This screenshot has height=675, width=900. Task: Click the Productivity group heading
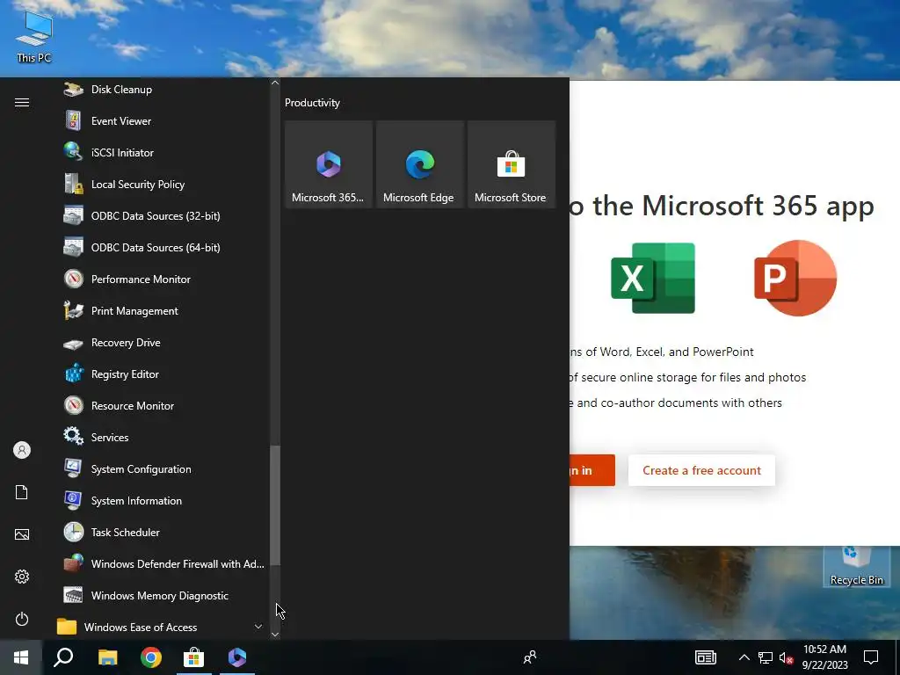point(312,103)
